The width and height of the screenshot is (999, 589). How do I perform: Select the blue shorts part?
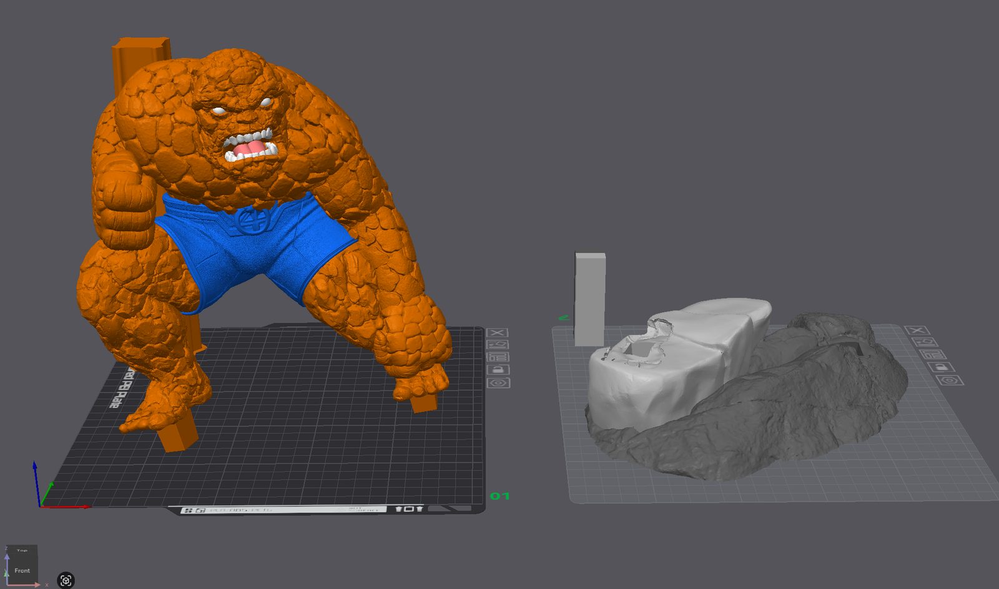[x=256, y=250]
